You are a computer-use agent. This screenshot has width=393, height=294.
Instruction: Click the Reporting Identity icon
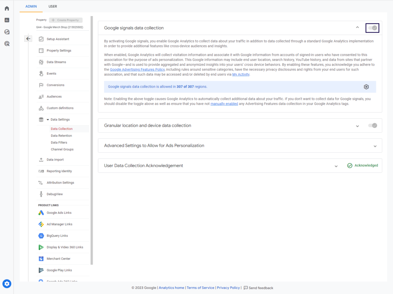[41, 171]
